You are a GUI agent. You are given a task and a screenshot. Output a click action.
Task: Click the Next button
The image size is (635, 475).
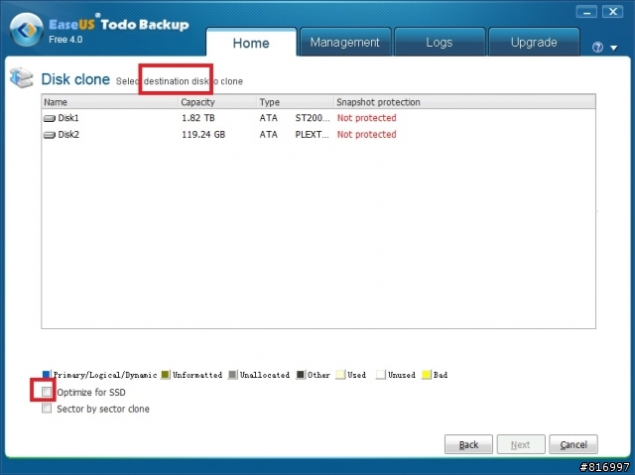tap(521, 444)
